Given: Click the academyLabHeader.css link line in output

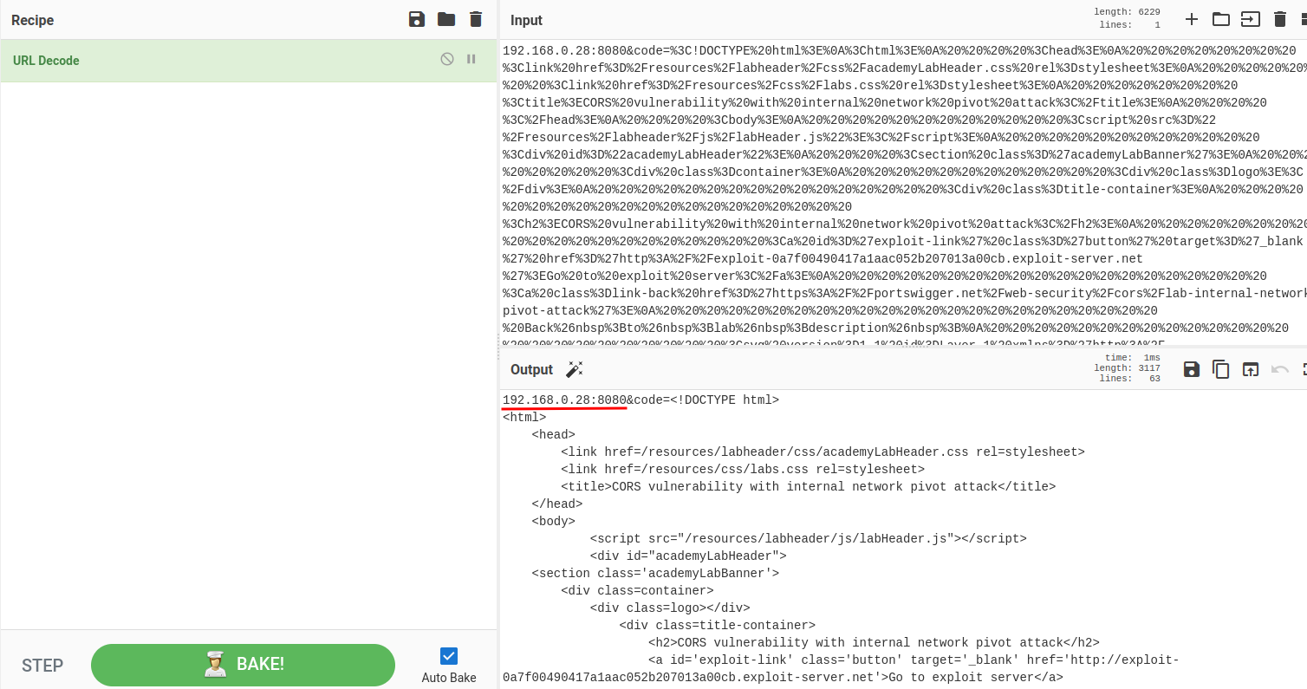Looking at the screenshot, I should (x=823, y=452).
